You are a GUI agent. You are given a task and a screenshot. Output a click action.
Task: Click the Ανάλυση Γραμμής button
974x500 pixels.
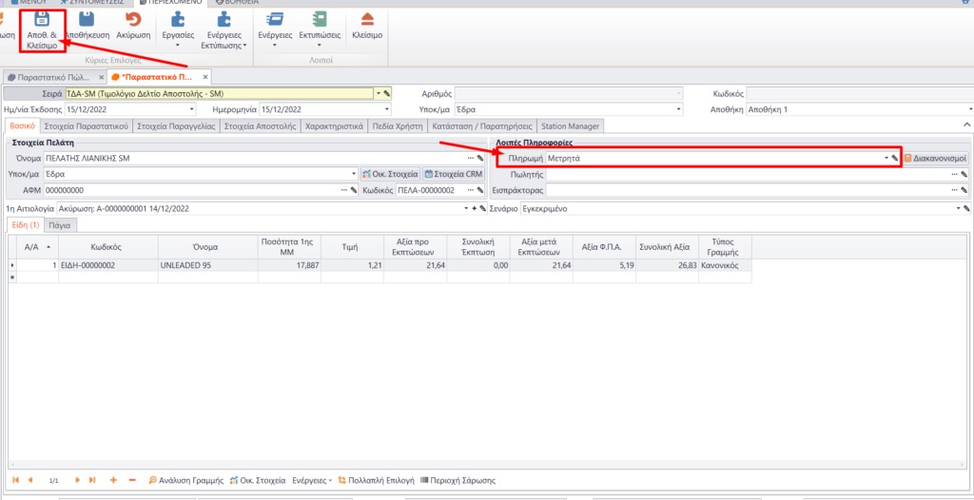coord(185,480)
